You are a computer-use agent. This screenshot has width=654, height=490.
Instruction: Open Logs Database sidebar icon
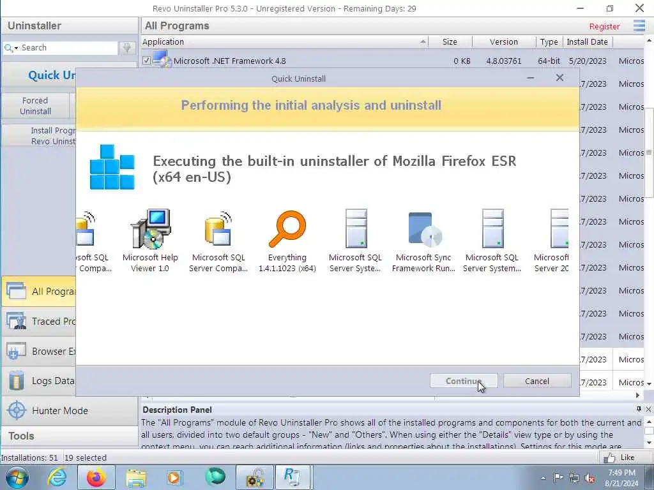coord(16,380)
